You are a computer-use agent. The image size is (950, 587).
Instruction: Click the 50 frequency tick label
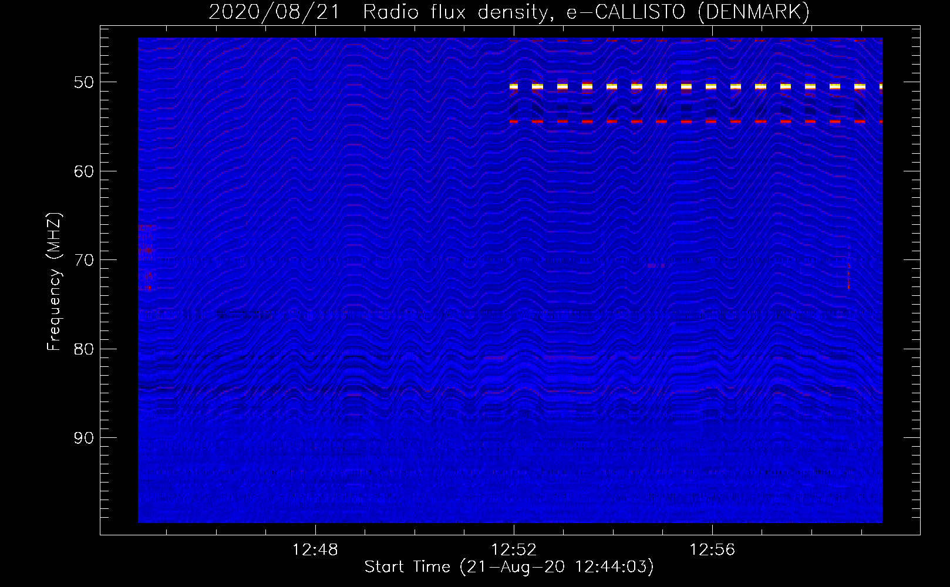pyautogui.click(x=84, y=82)
